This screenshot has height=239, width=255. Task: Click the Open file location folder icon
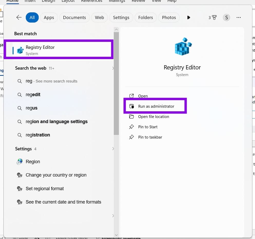coord(131,116)
